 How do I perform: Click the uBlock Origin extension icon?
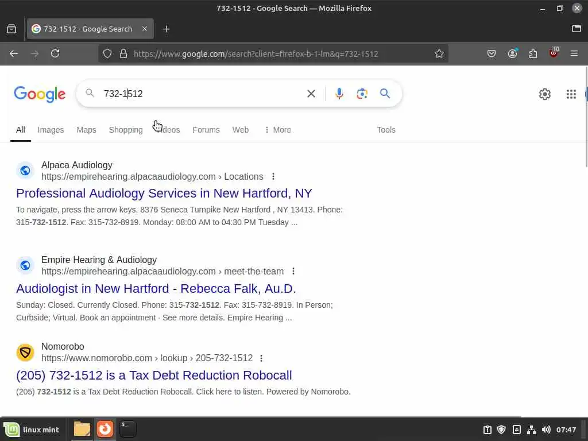[554, 53]
